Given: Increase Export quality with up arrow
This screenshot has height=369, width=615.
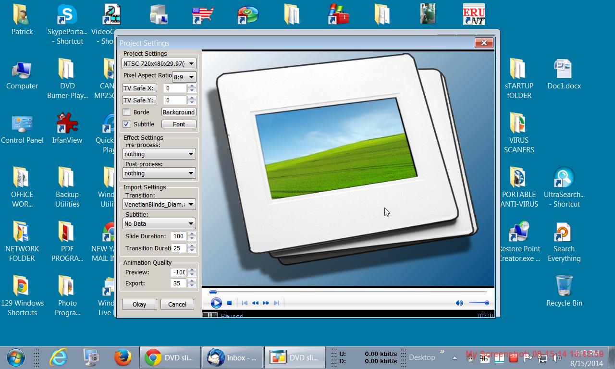Looking at the screenshot, I should pos(192,281).
